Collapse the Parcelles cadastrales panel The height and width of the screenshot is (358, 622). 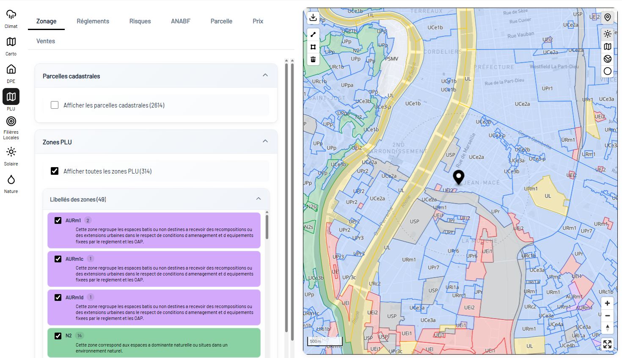pos(265,75)
